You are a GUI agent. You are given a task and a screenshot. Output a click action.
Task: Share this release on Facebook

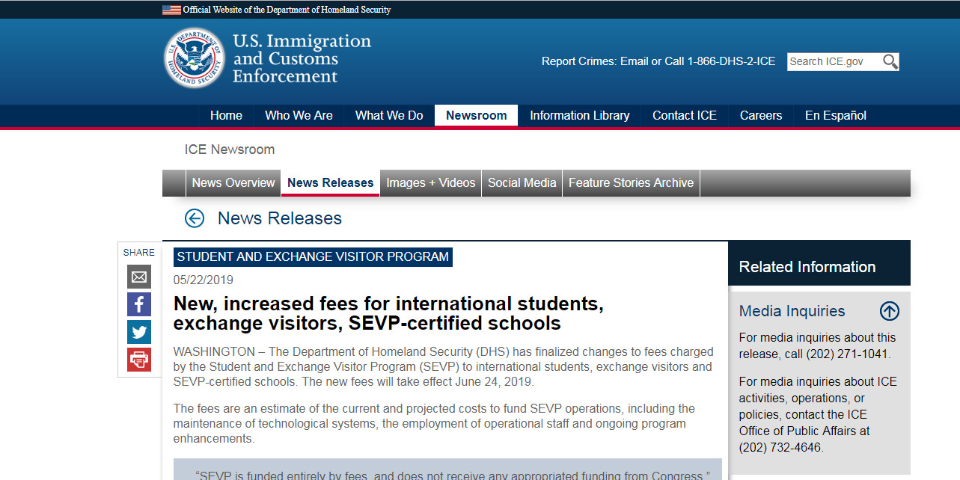click(139, 304)
